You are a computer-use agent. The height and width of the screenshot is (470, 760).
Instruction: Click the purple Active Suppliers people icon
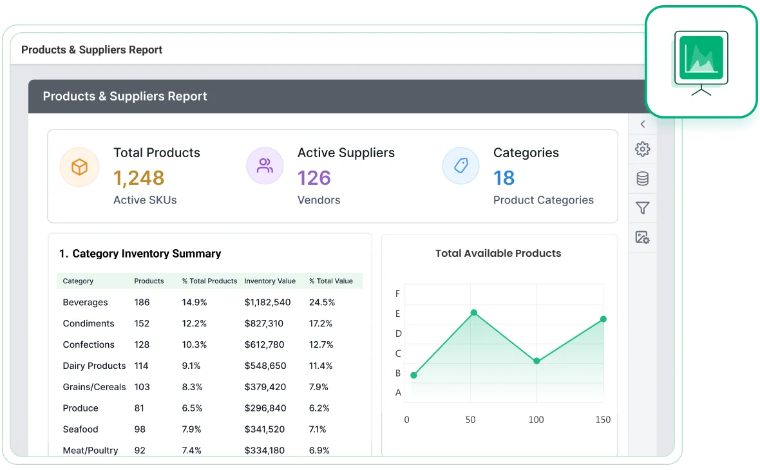pos(265,165)
